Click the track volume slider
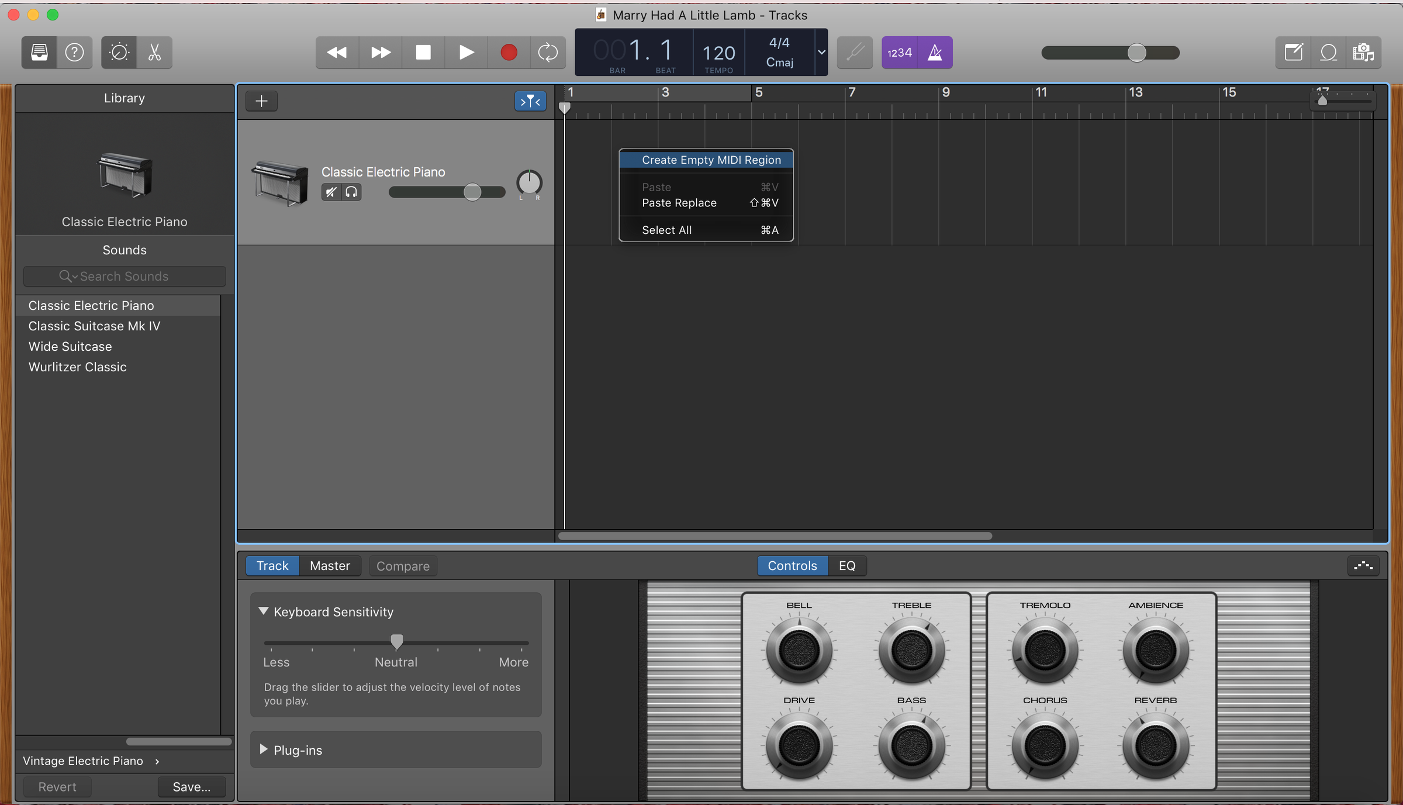Image resolution: width=1403 pixels, height=805 pixels. tap(447, 192)
